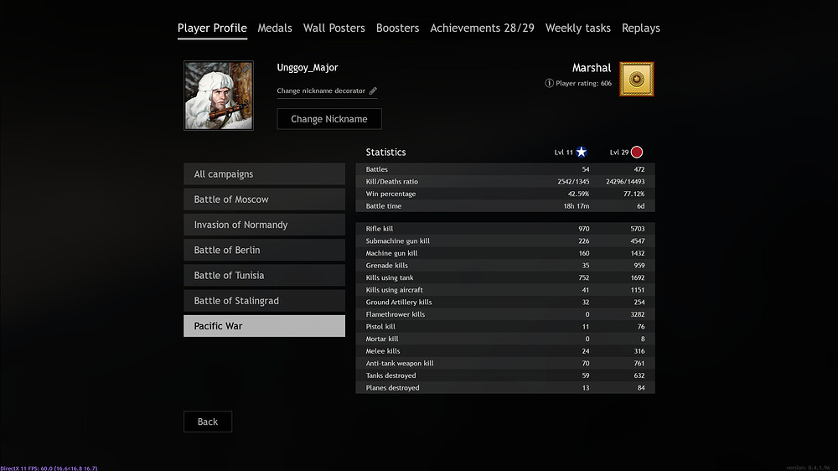Pick Battle of Berlin campaign
Viewport: 838px width, 471px height.
[x=264, y=250]
